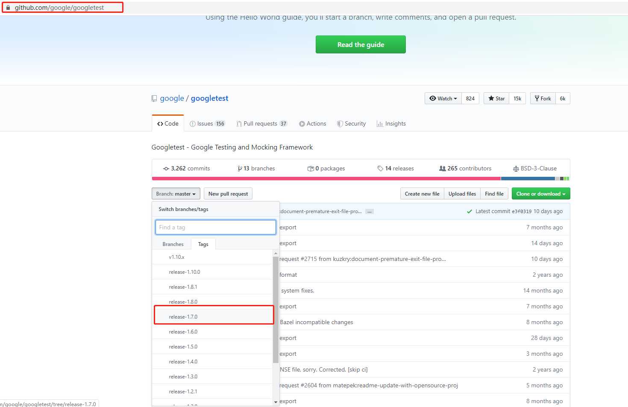The image size is (628, 407).
Task: Click the 15k stargazers count
Action: [517, 98]
